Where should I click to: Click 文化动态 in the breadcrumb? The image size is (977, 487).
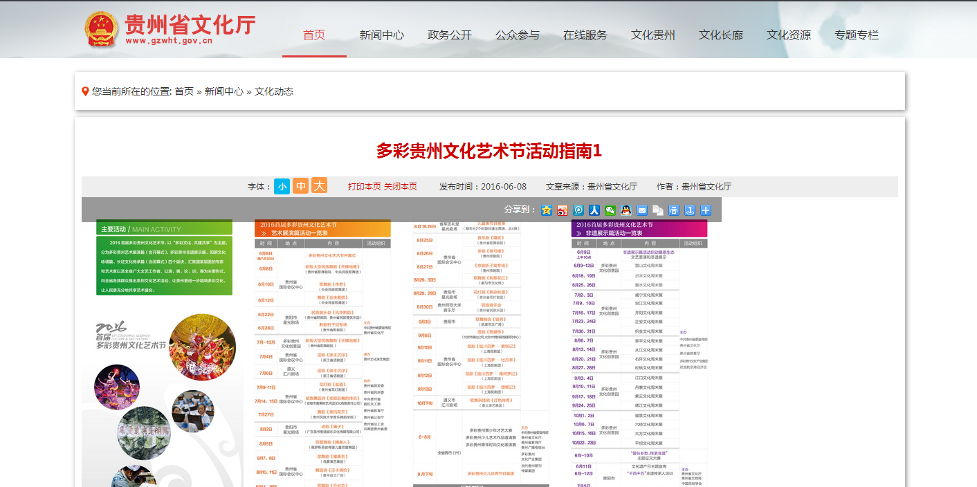coord(274,91)
